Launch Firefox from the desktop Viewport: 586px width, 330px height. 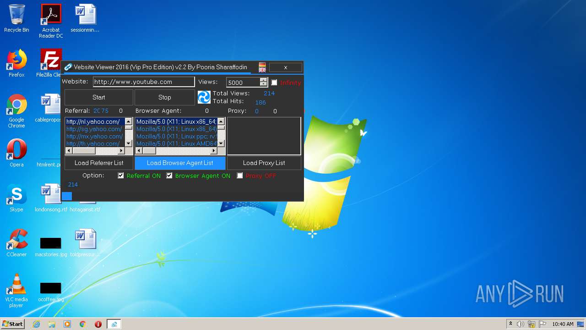(16, 63)
